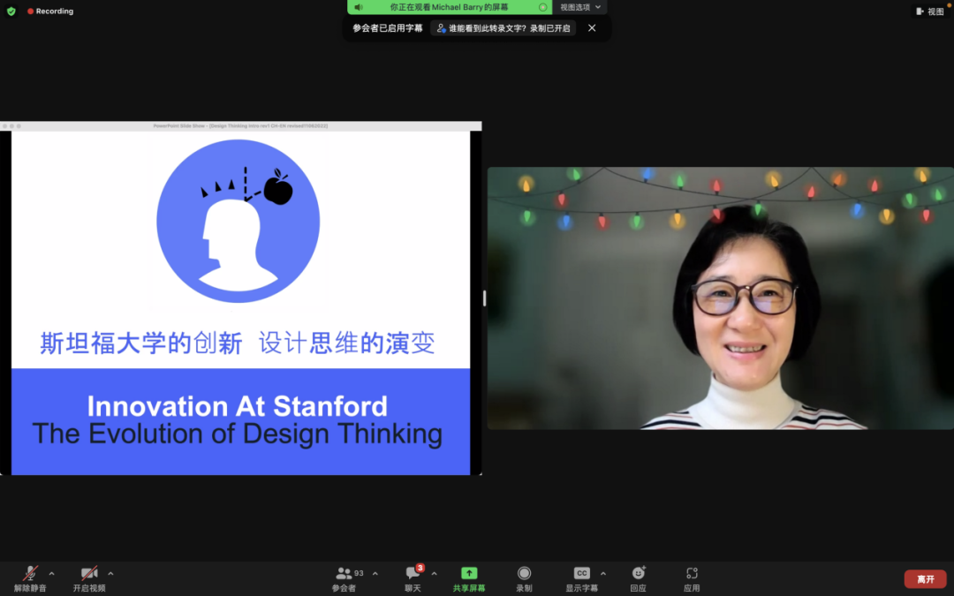This screenshot has height=596, width=954.
Task: Open the 应用 apps panel
Action: [692, 579]
